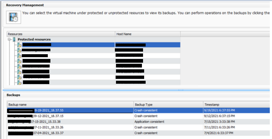The width and height of the screenshot is (272, 139).
Task: Click timestamp 7/4/2021 6:33:37 PM
Action: click(x=219, y=133)
